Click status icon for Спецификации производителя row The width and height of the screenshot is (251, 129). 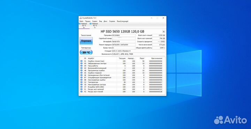(x=81, y=78)
